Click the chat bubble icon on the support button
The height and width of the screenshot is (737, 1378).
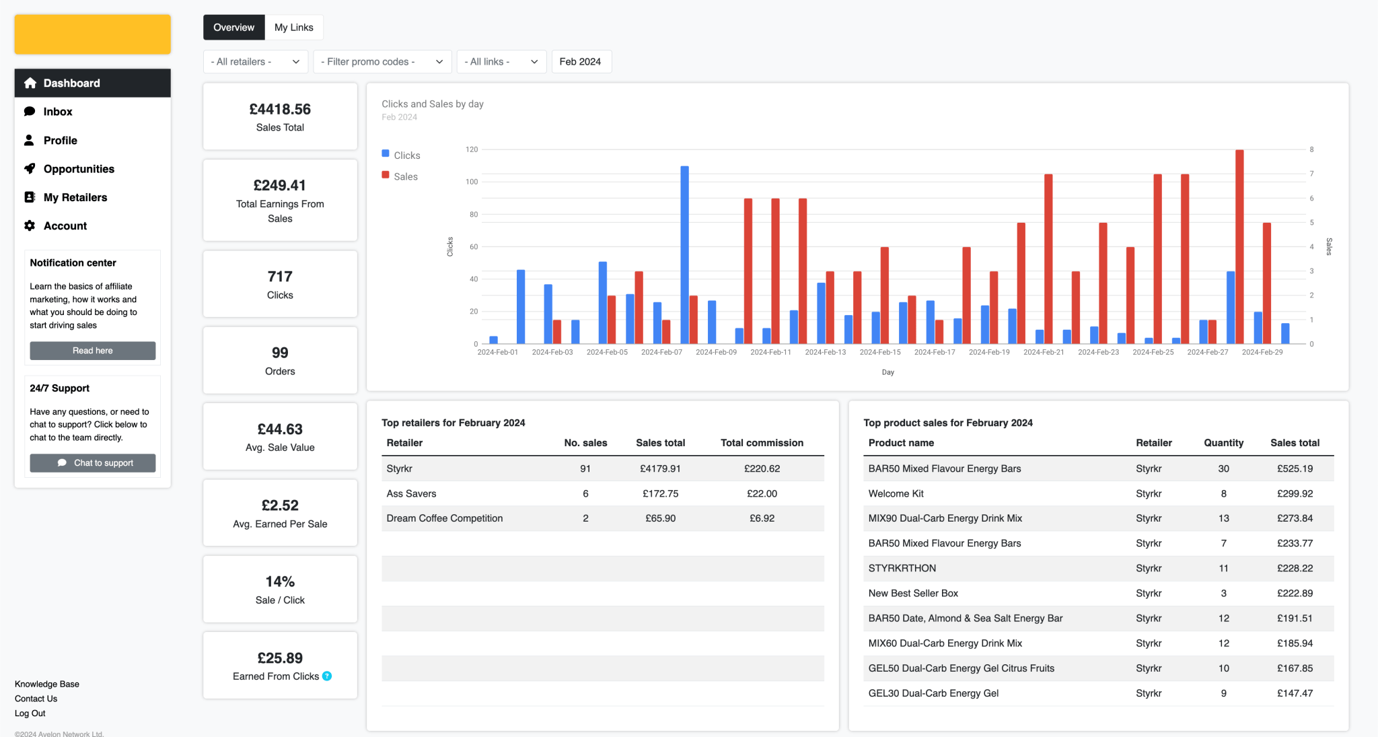[63, 463]
